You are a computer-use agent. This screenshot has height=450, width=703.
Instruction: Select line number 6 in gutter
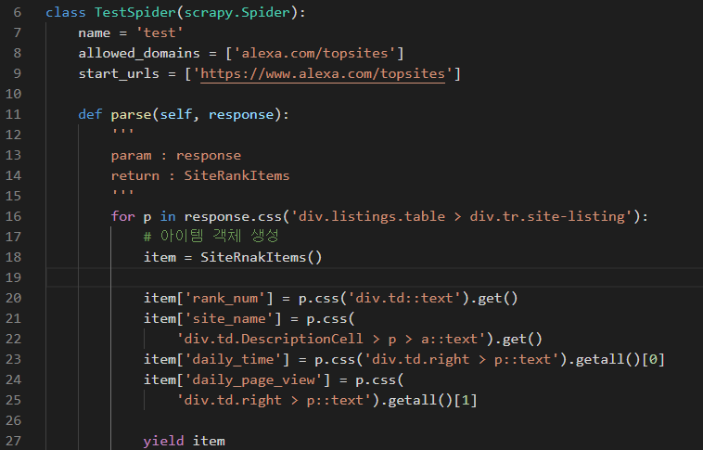click(17, 12)
